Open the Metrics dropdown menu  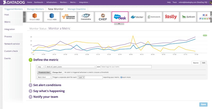(x=74, y=2)
